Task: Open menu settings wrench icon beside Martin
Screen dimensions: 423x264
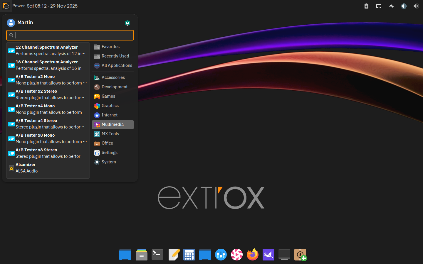Action: click(x=127, y=23)
